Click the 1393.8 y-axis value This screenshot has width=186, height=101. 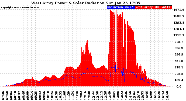[x=179, y=23]
